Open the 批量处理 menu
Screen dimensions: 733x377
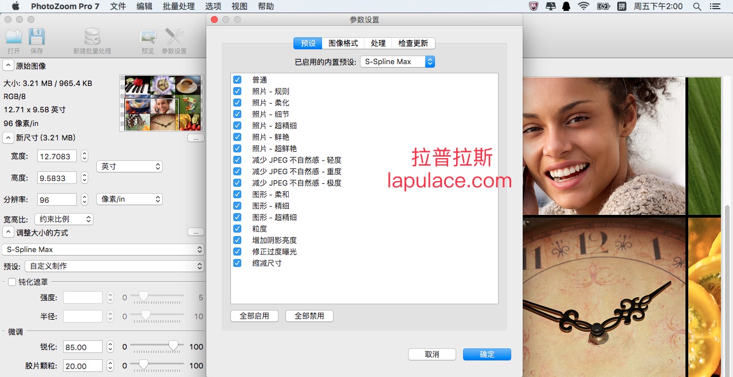point(178,6)
